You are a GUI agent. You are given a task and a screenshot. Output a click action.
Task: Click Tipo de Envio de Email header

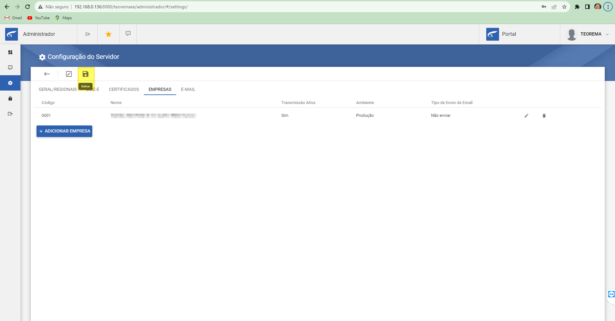[x=452, y=103]
